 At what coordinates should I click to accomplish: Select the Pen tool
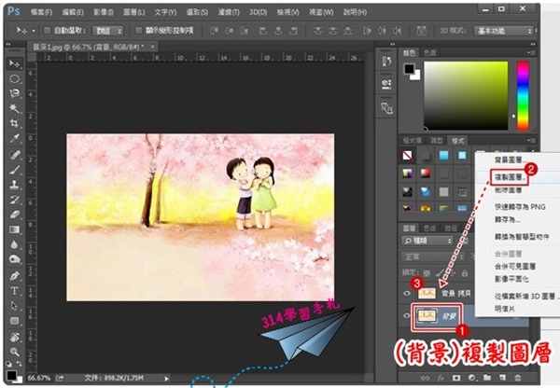14,275
